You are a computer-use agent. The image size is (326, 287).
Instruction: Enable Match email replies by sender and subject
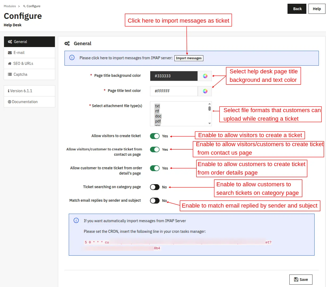pyautogui.click(x=155, y=201)
